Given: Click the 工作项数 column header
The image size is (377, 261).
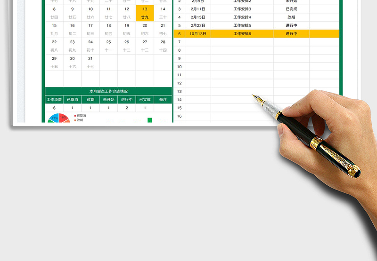Looking at the screenshot, I should (x=54, y=100).
